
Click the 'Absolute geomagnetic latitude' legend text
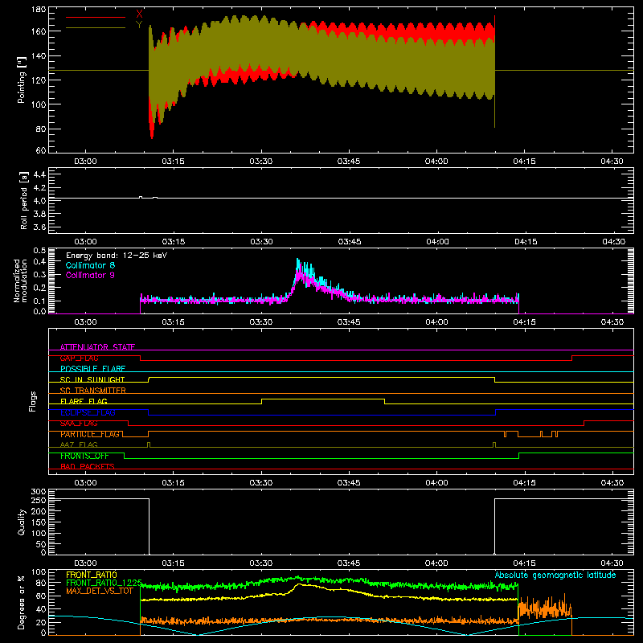(555, 575)
